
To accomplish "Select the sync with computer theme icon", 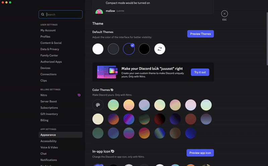I will tap(160, 49).
